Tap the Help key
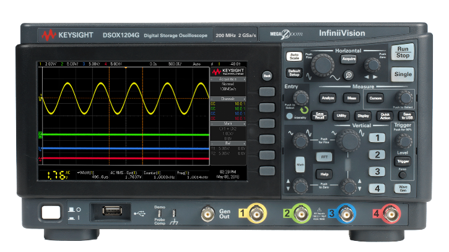Viewport: 449px width, 252px height. tap(324, 174)
